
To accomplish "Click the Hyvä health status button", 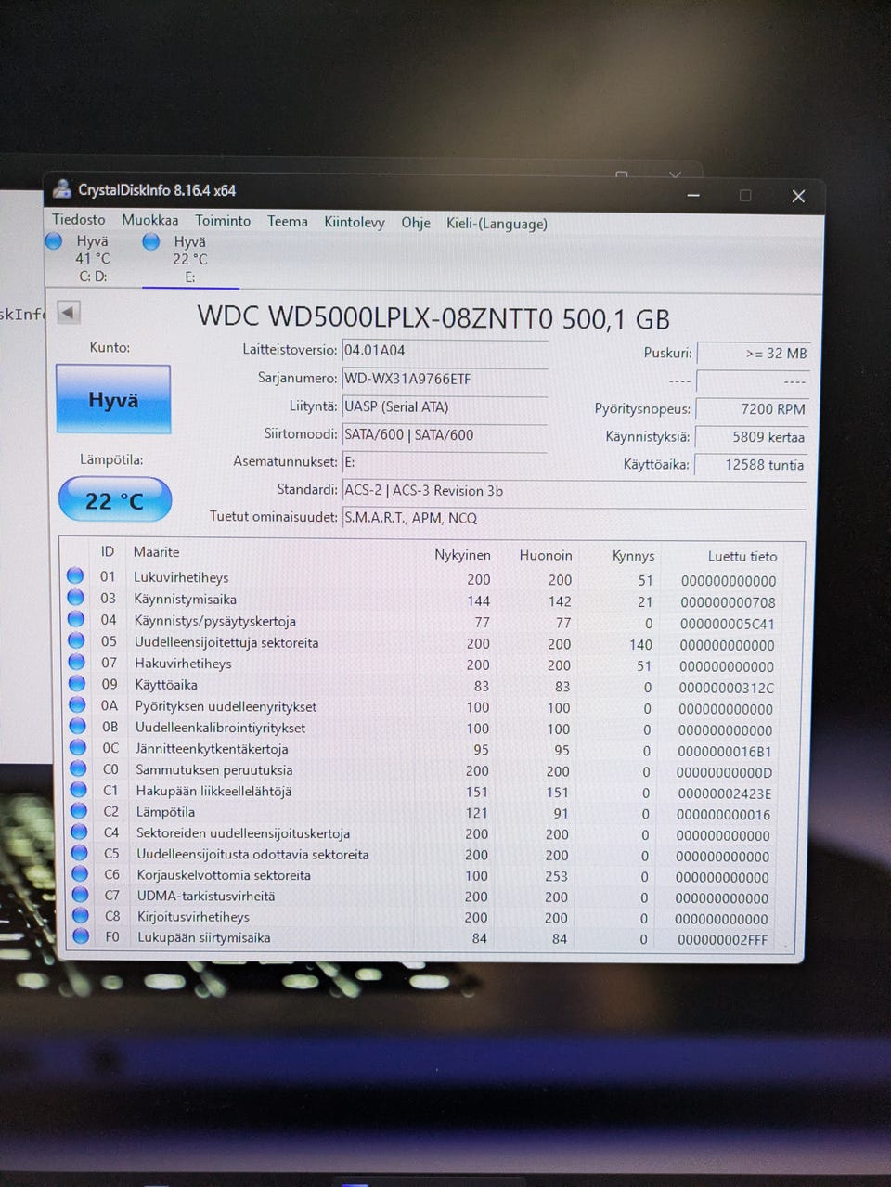I will point(113,399).
